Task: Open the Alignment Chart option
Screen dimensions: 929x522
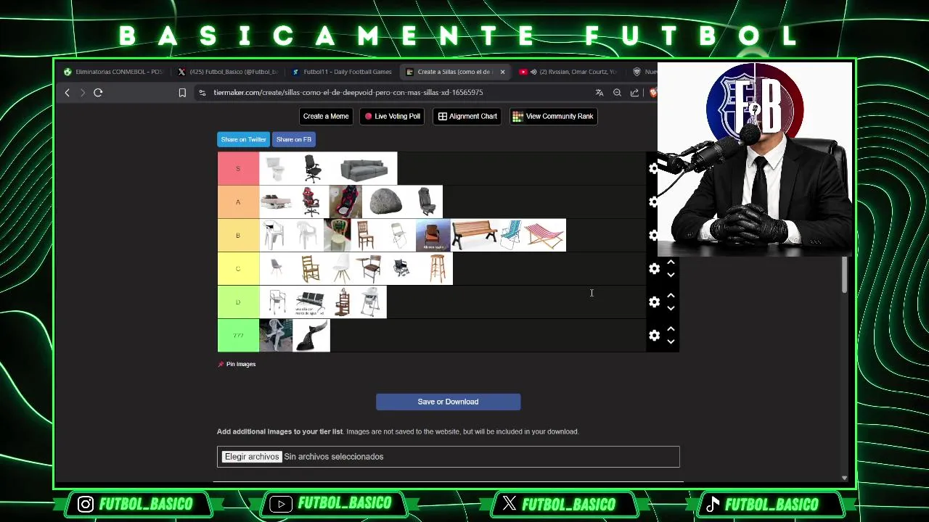Action: [467, 116]
